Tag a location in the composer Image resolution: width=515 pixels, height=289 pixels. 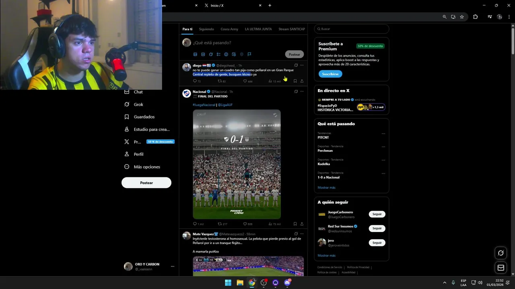(x=241, y=54)
